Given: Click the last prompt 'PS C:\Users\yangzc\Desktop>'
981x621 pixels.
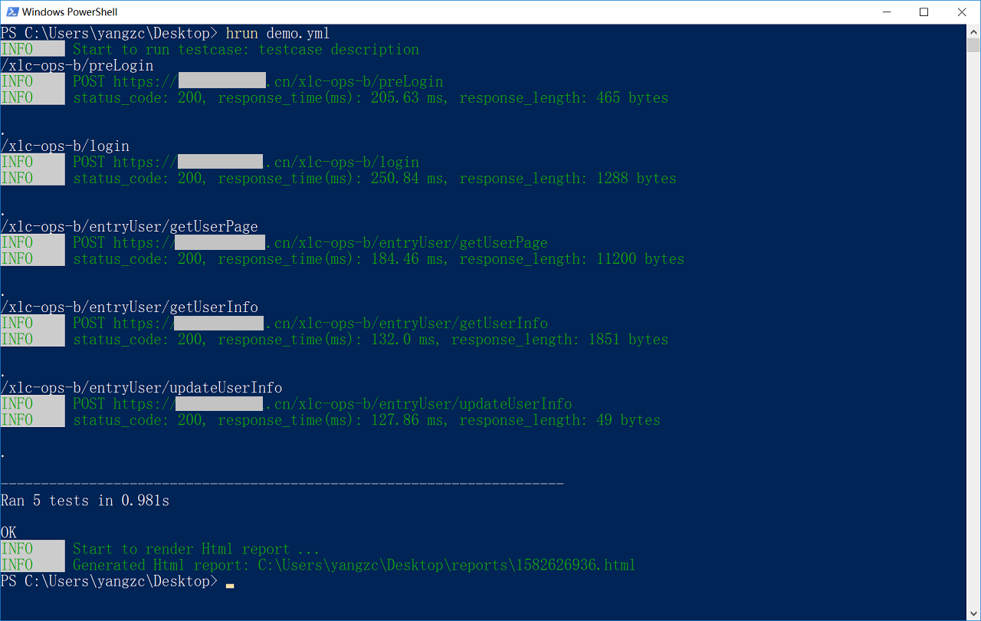Looking at the screenshot, I should pos(109,581).
